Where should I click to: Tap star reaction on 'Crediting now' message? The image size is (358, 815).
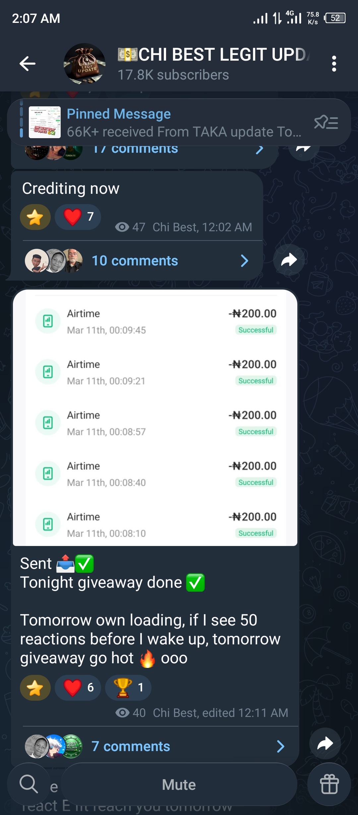(x=35, y=217)
